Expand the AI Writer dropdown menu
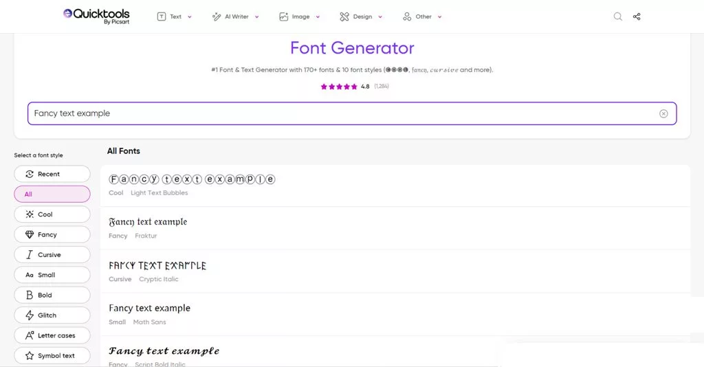 click(x=236, y=16)
